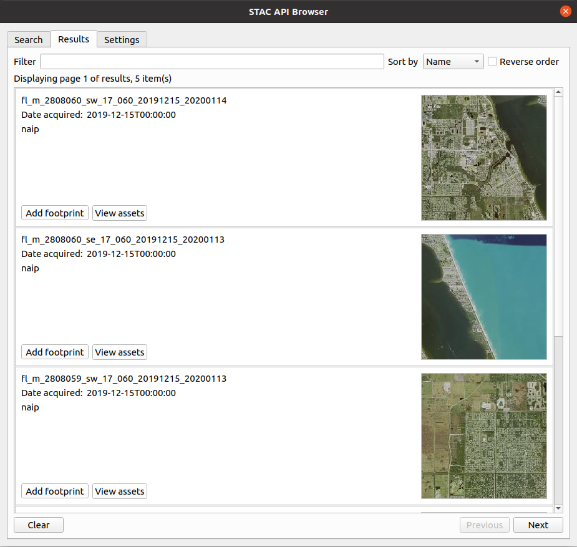Go to the Next results page
The width and height of the screenshot is (577, 547).
(x=538, y=525)
